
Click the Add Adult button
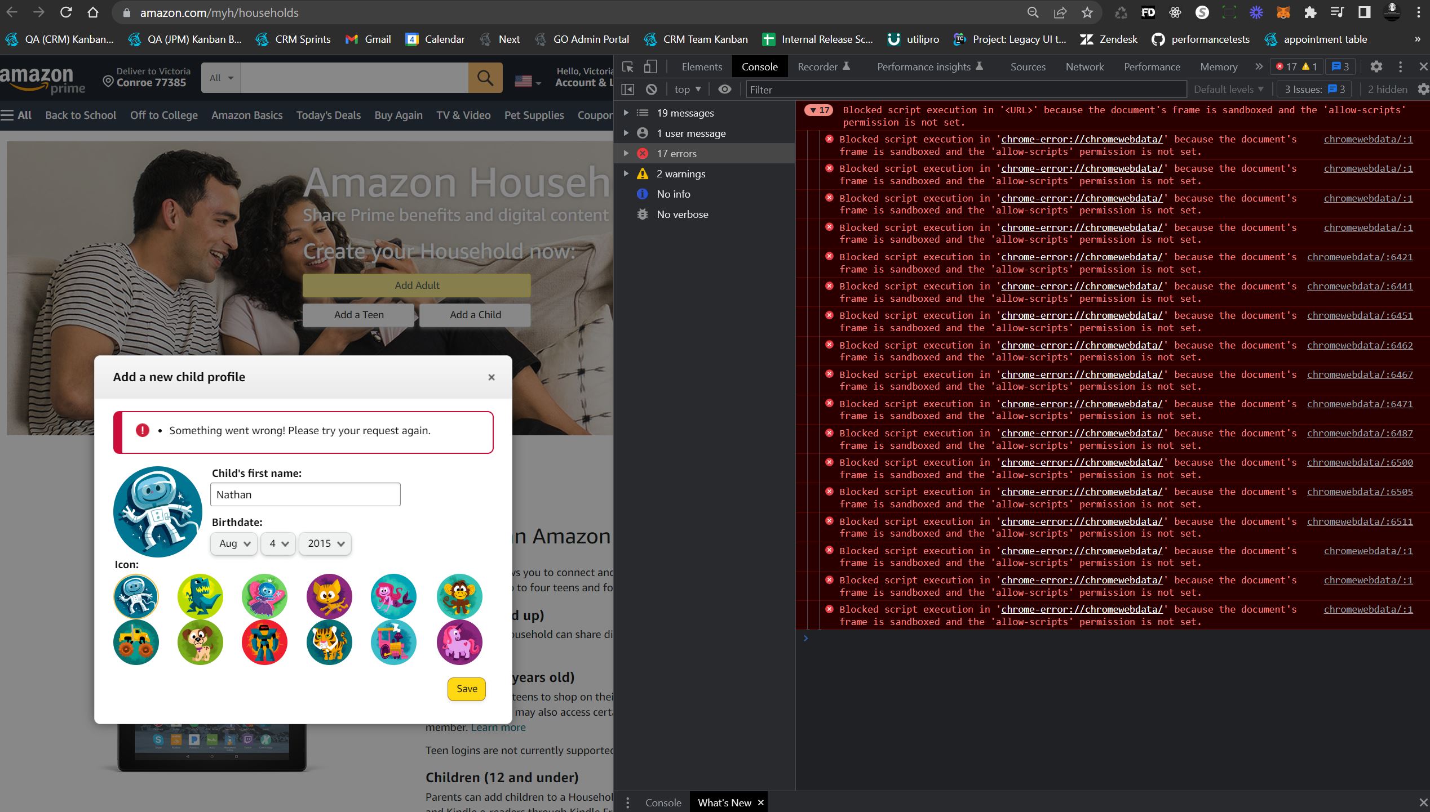(x=417, y=285)
